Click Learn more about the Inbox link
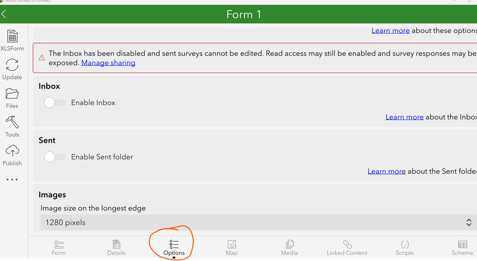The image size is (477, 261). [404, 117]
